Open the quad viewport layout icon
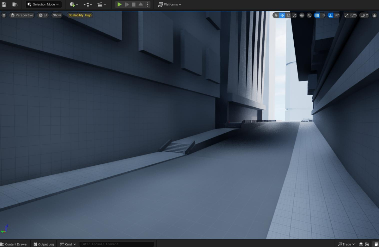 pos(374,15)
